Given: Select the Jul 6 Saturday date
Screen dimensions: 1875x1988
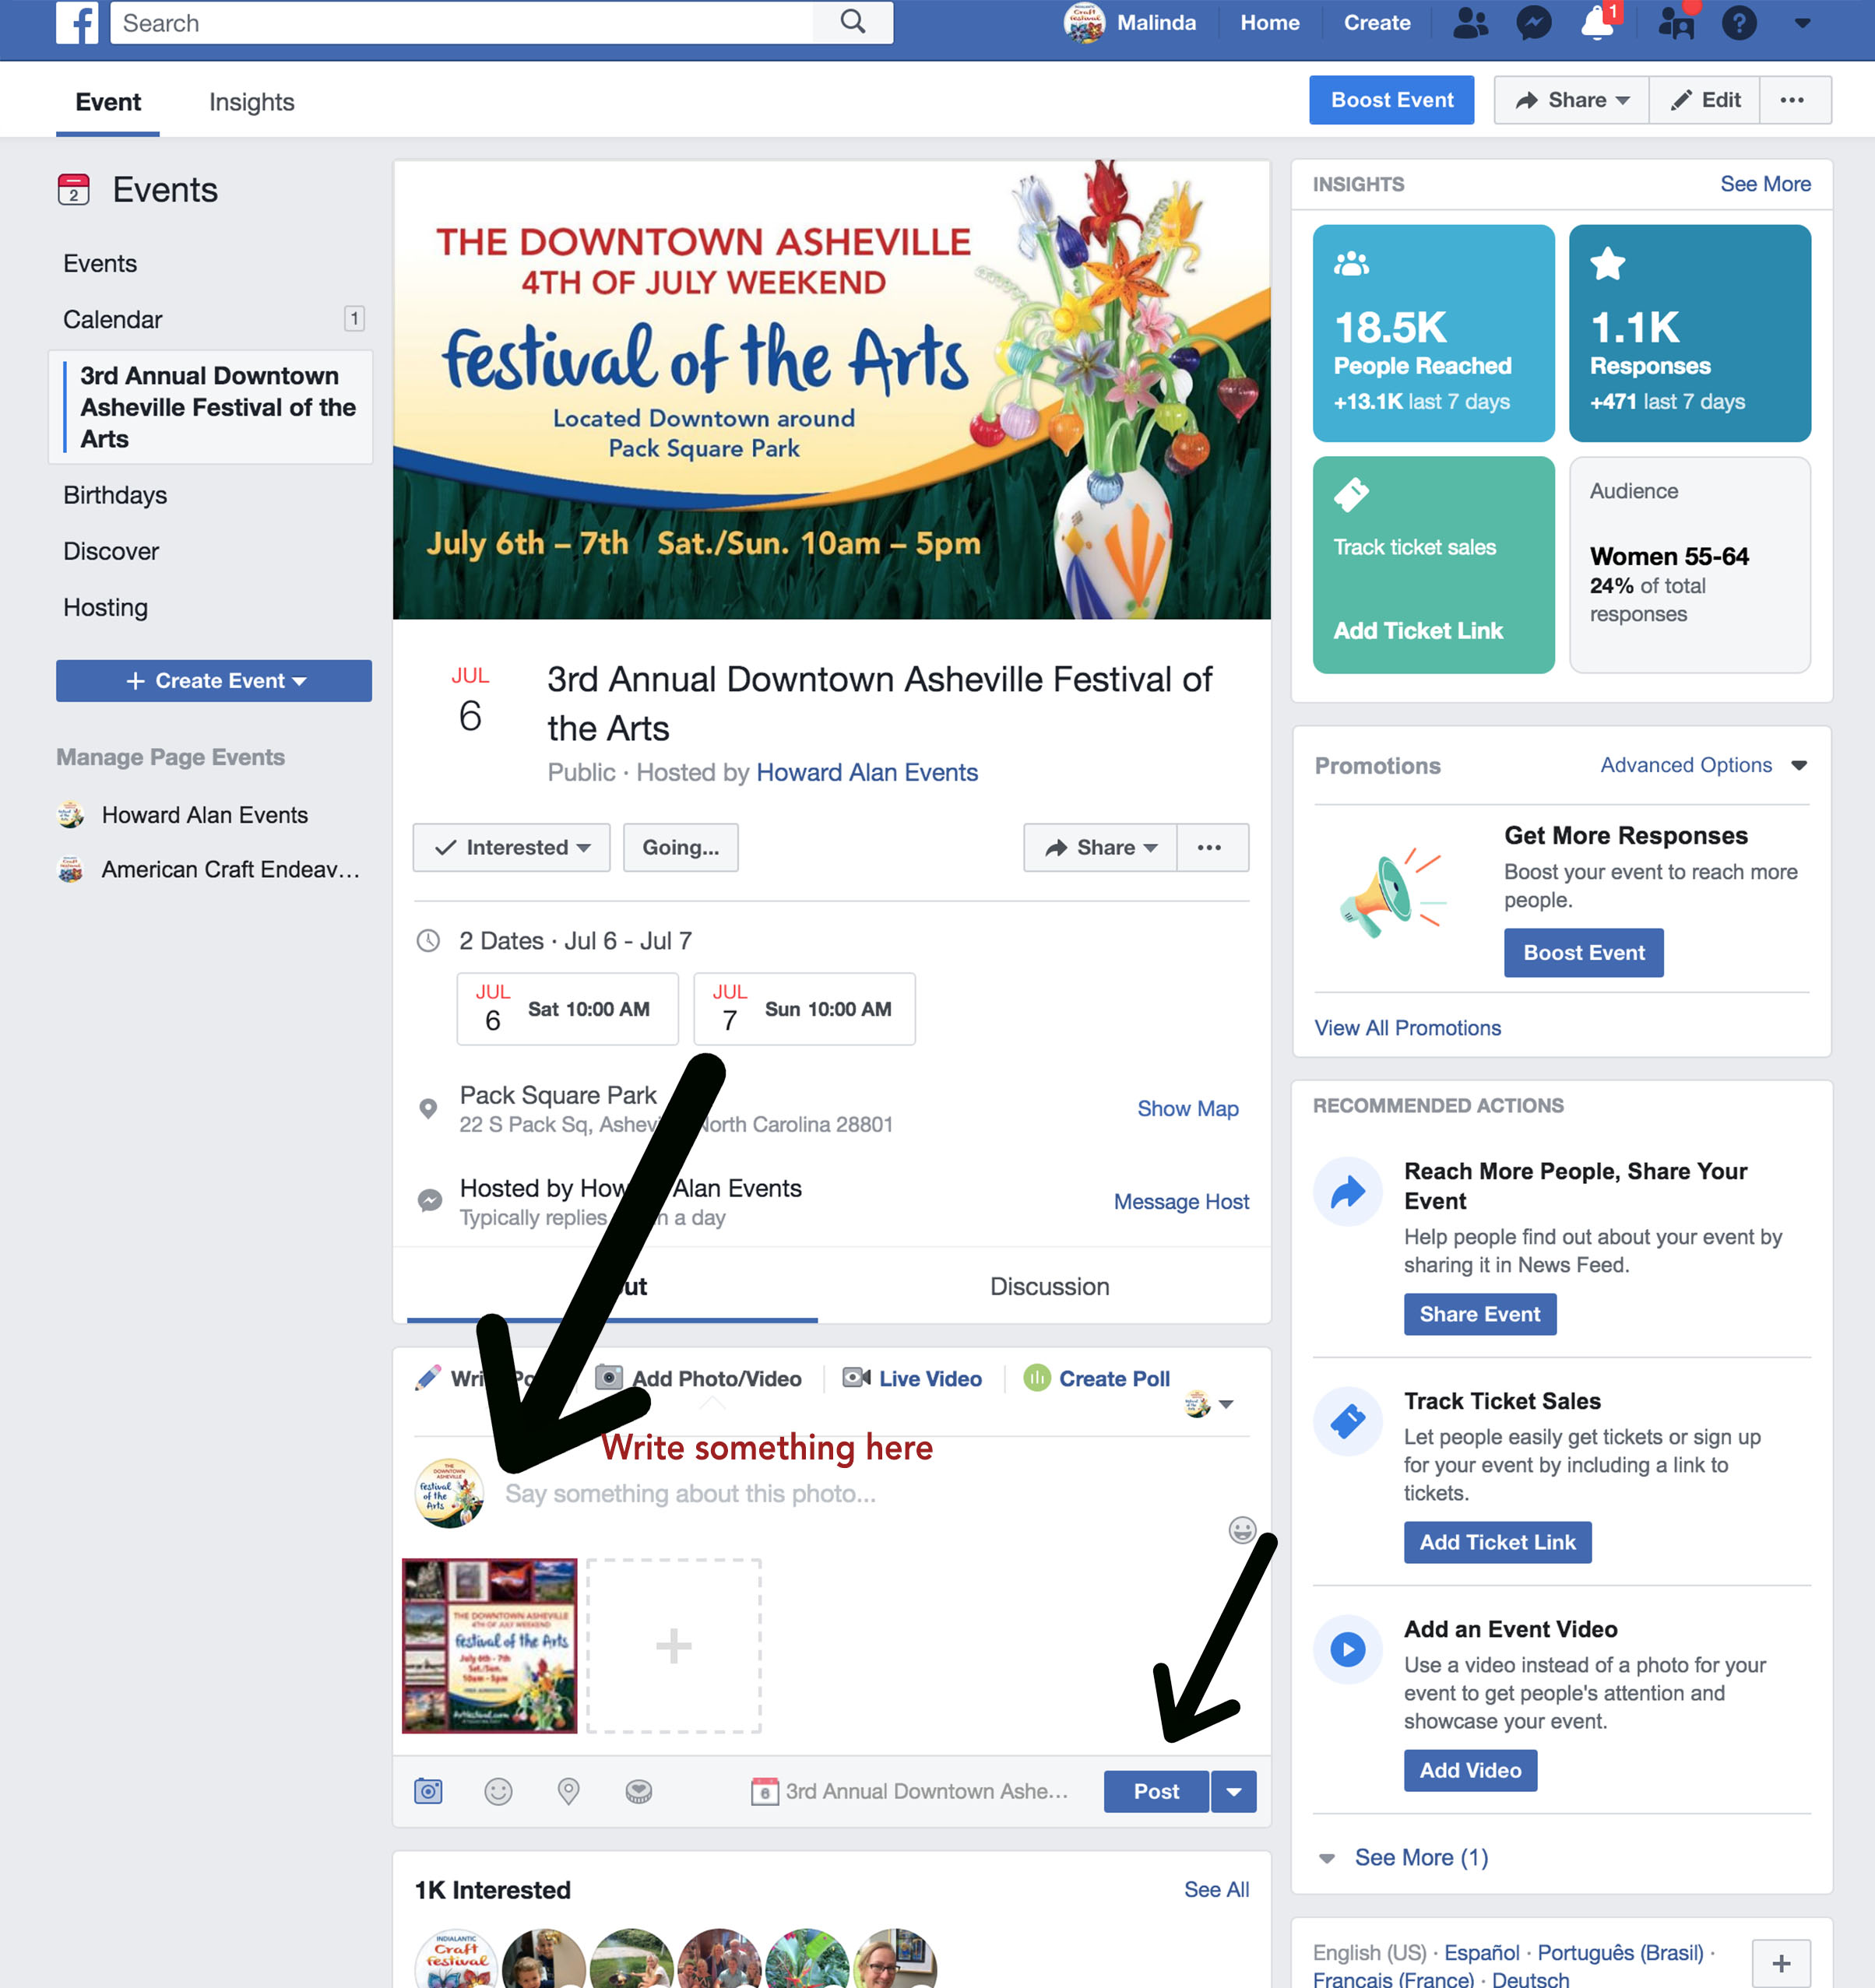Looking at the screenshot, I should tap(568, 1009).
